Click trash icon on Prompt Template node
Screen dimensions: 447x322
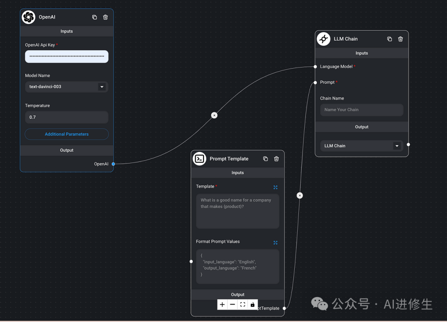pyautogui.click(x=276, y=159)
